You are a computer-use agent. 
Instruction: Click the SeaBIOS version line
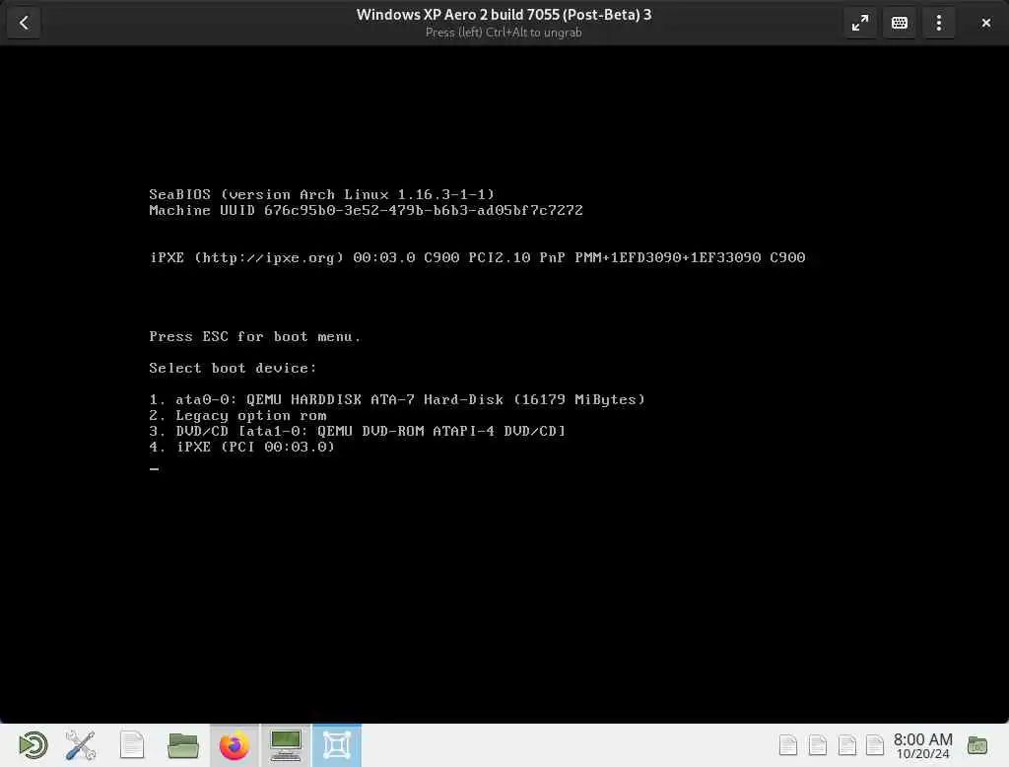[322, 194]
